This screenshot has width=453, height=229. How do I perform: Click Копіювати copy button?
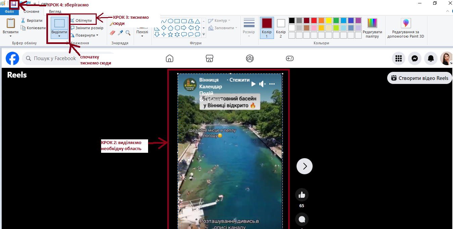point(33,28)
